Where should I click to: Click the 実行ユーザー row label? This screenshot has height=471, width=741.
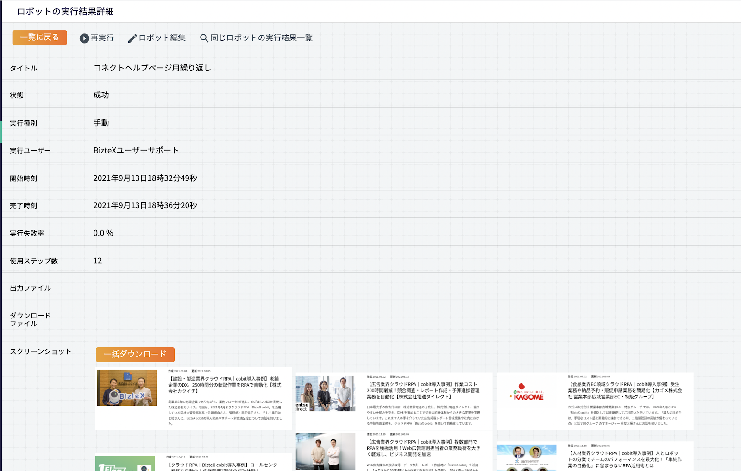[30, 151]
